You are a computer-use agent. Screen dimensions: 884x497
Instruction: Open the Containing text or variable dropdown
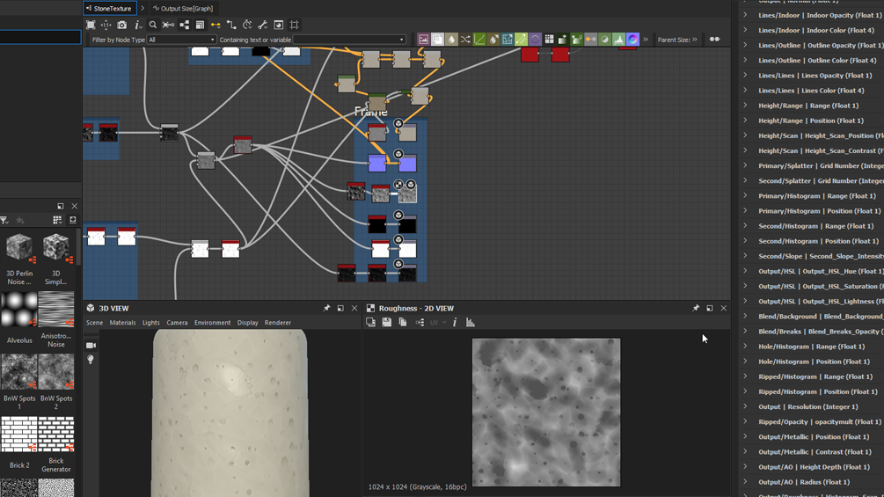(x=401, y=40)
